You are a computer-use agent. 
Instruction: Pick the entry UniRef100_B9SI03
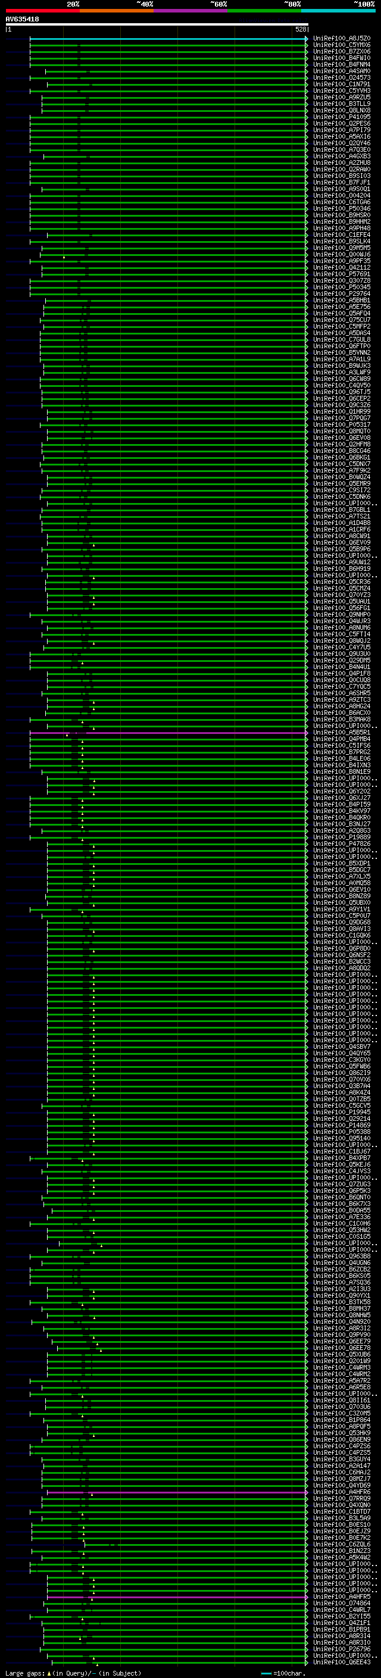pos(342,176)
